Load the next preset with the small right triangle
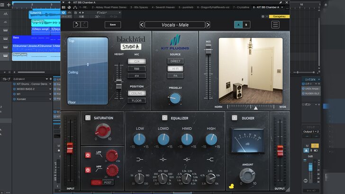This screenshot has width=345, height=194. pos(83,13)
